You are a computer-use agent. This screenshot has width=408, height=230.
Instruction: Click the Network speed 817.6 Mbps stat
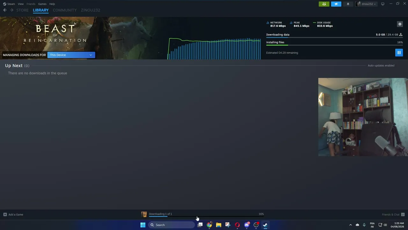tap(276, 24)
